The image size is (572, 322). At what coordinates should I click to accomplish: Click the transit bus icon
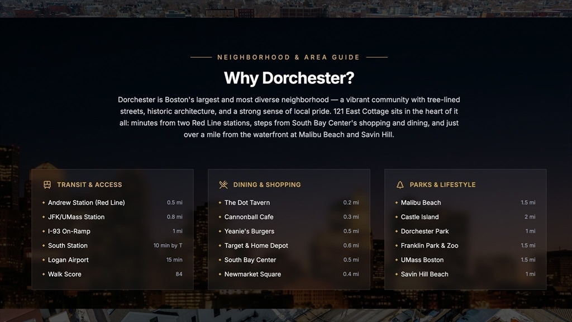(47, 184)
